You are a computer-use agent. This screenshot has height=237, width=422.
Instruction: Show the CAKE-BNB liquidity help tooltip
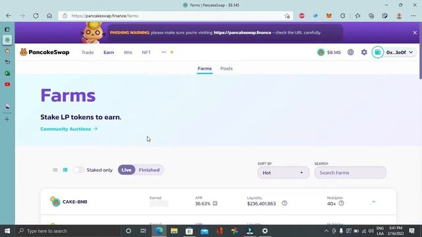(284, 203)
